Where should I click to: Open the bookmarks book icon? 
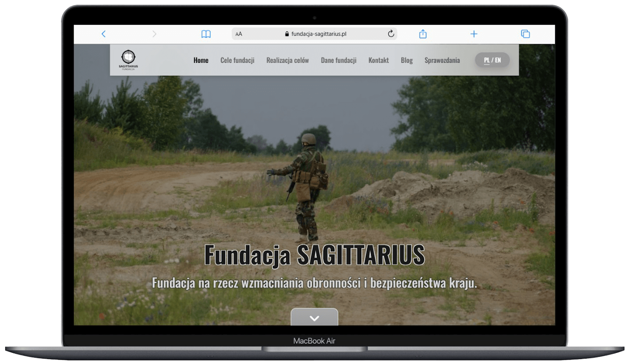coord(206,34)
